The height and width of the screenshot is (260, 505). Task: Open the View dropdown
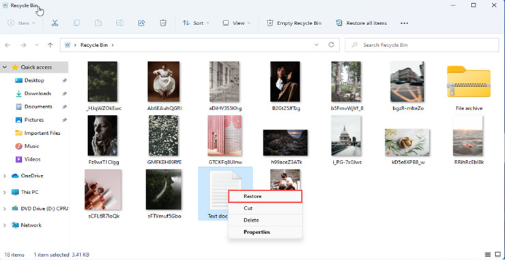[x=236, y=23]
